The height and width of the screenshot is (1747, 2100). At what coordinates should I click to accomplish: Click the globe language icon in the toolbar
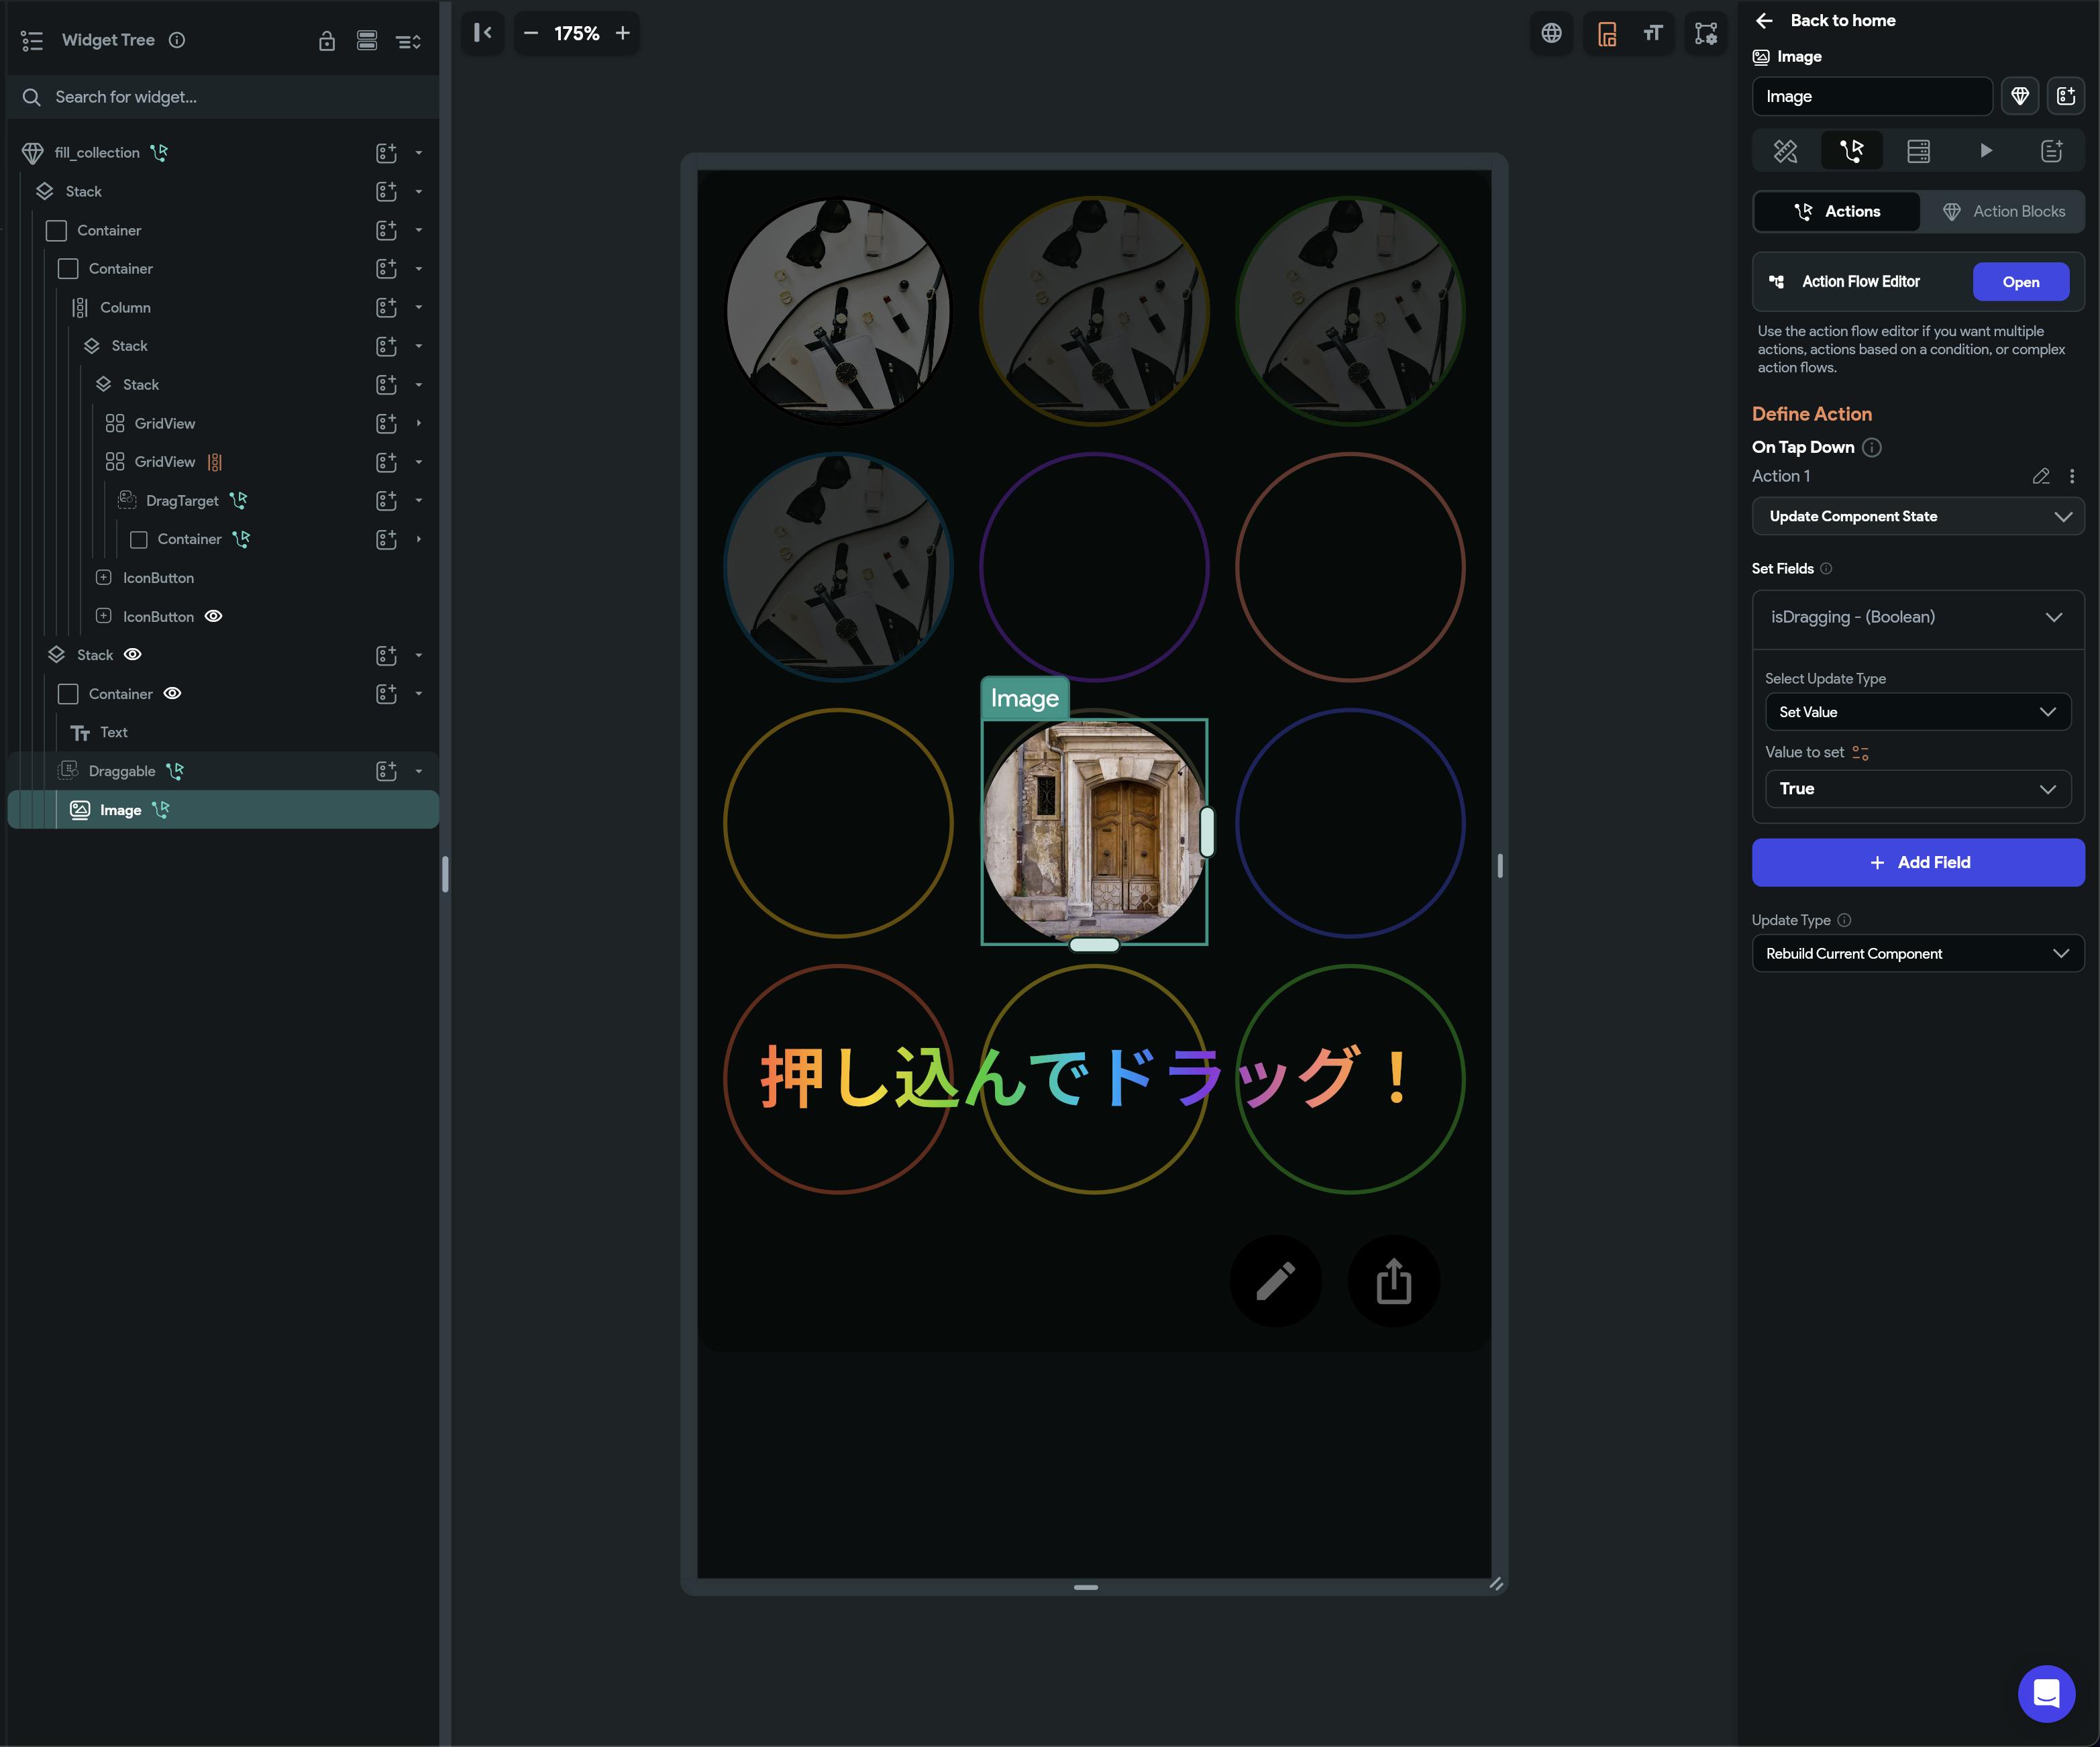1551,33
